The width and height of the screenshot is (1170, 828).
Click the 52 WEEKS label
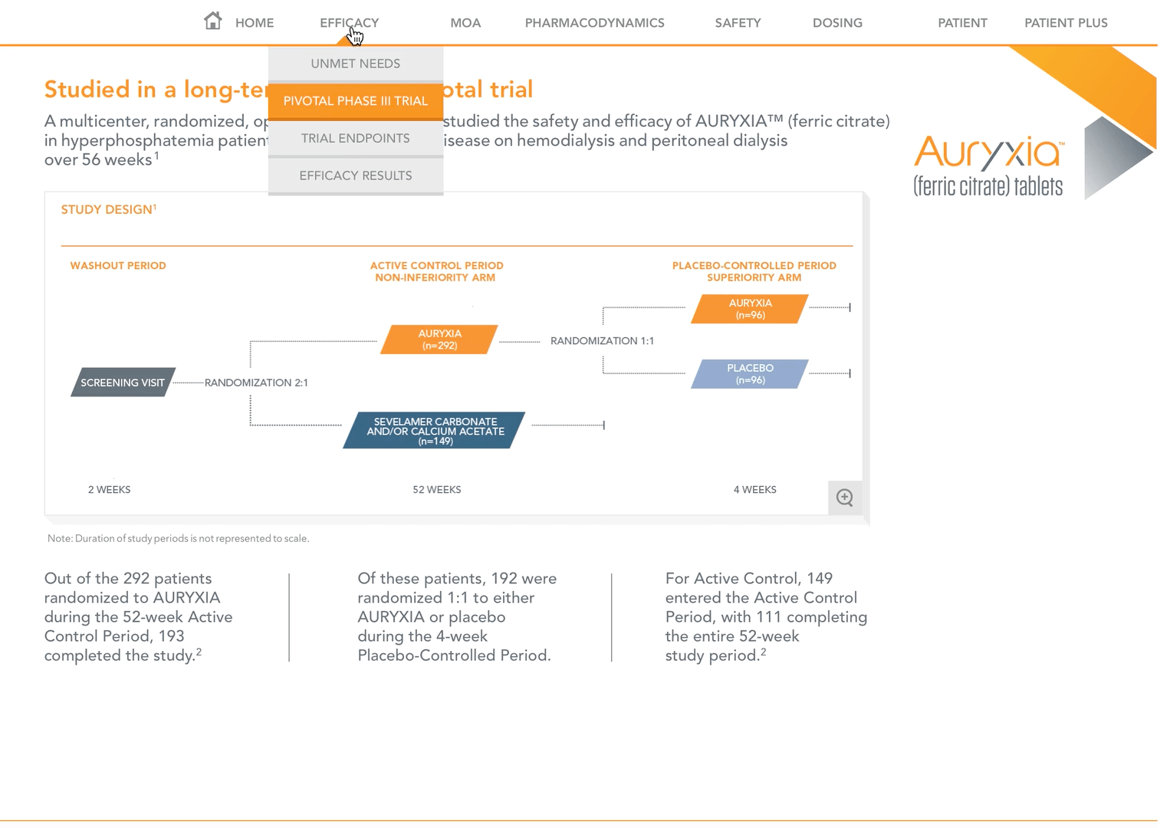436,490
